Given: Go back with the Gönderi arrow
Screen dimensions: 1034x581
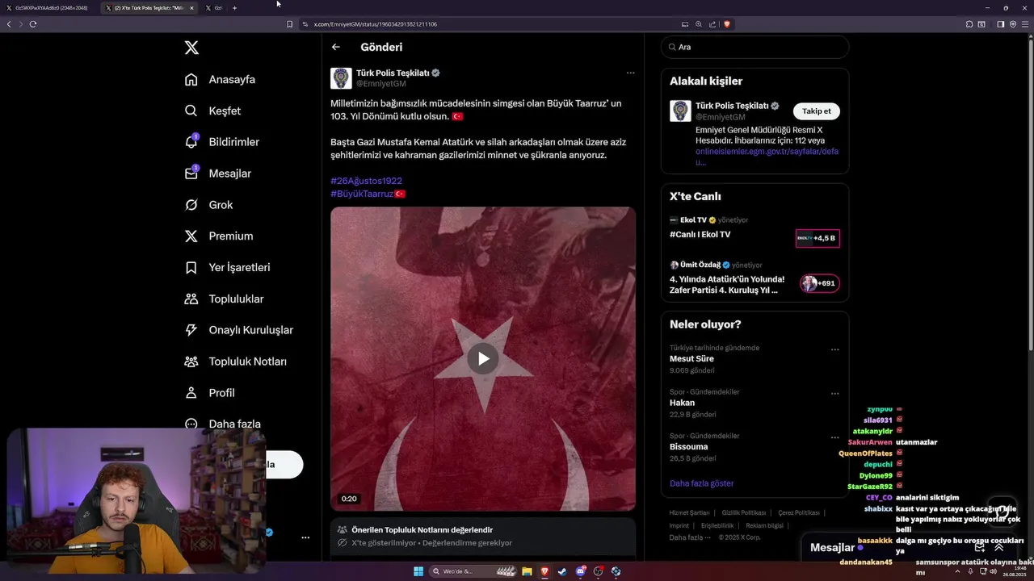Looking at the screenshot, I should click(336, 48).
